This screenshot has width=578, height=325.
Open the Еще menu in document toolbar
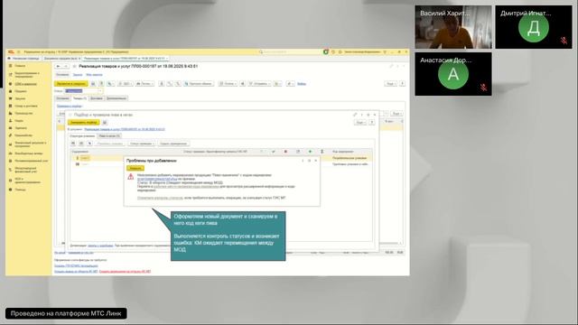[390, 84]
